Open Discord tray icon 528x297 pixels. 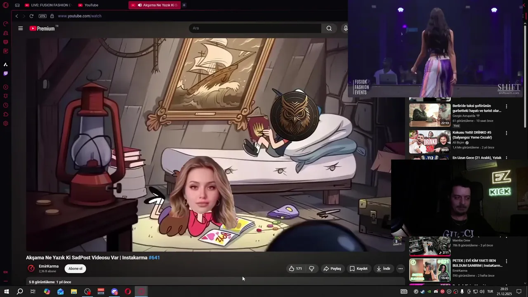pyautogui.click(x=436, y=292)
